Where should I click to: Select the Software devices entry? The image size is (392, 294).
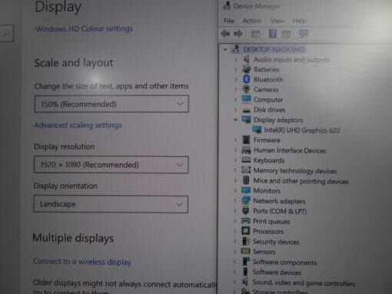pos(277,273)
